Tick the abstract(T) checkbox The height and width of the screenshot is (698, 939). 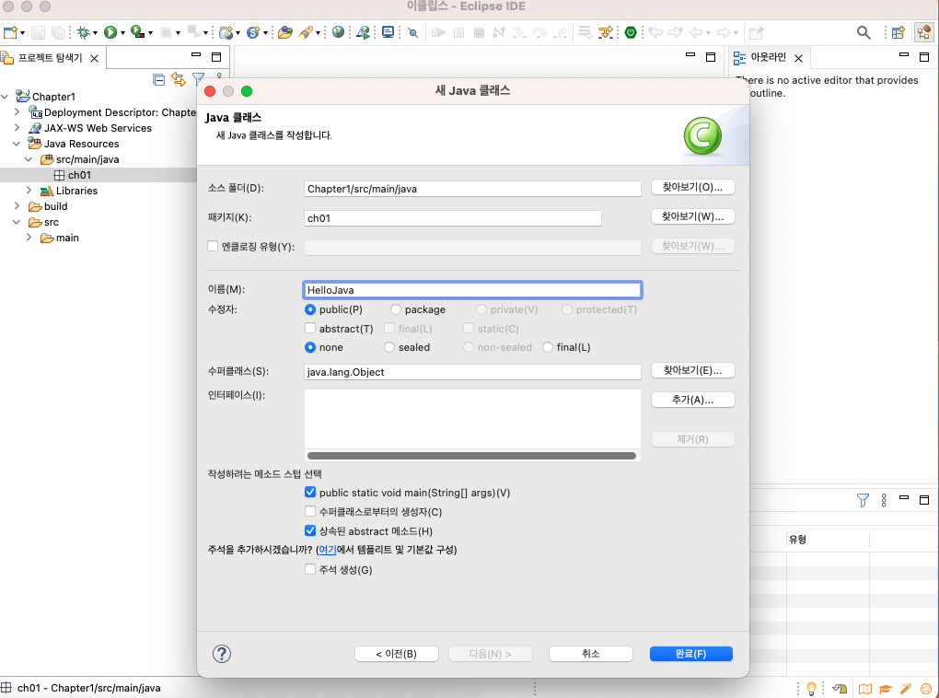tap(310, 329)
